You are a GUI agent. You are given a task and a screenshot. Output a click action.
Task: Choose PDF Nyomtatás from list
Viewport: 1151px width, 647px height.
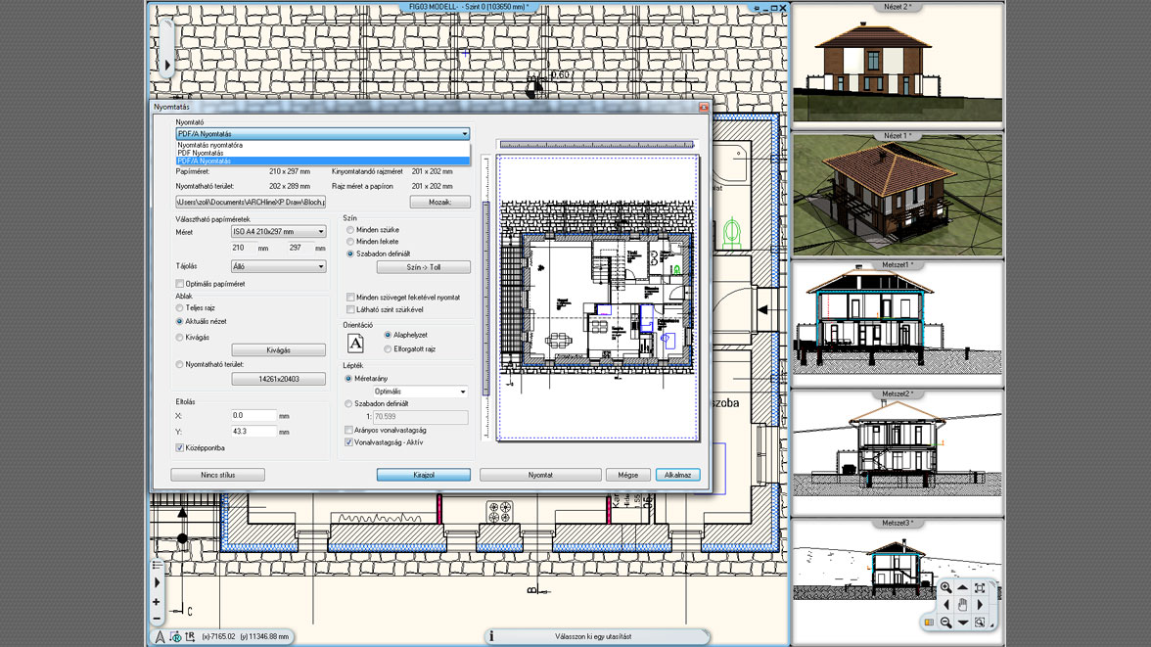tap(323, 153)
